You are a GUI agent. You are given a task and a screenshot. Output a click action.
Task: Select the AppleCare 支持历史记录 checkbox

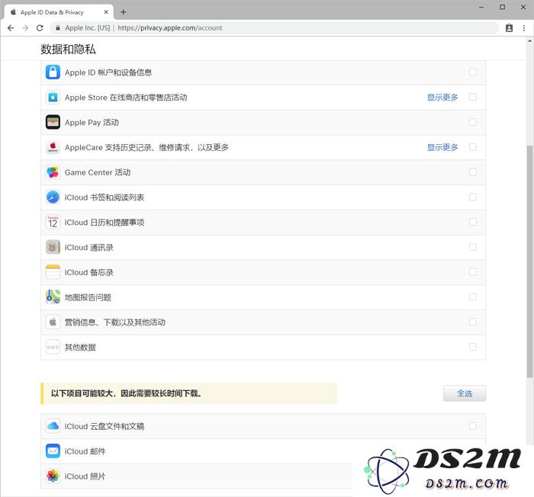pyautogui.click(x=473, y=147)
